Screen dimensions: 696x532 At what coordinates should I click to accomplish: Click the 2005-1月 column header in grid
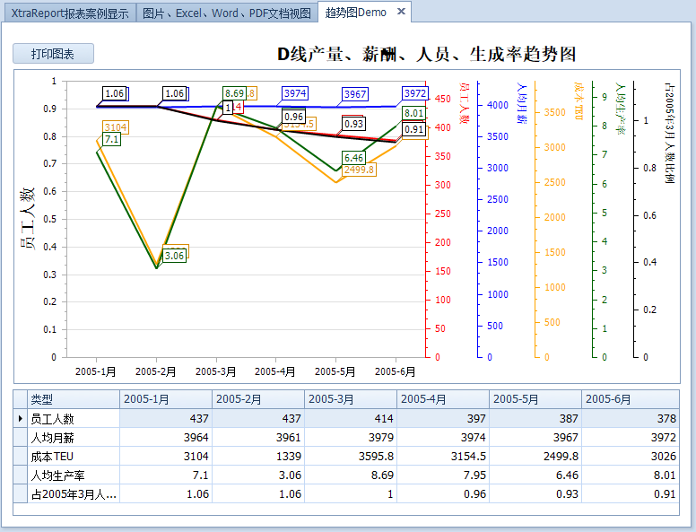[166, 399]
